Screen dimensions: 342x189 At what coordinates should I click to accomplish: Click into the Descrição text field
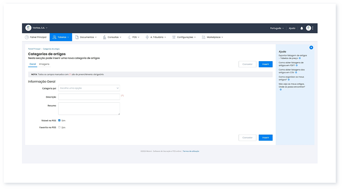tap(89, 97)
